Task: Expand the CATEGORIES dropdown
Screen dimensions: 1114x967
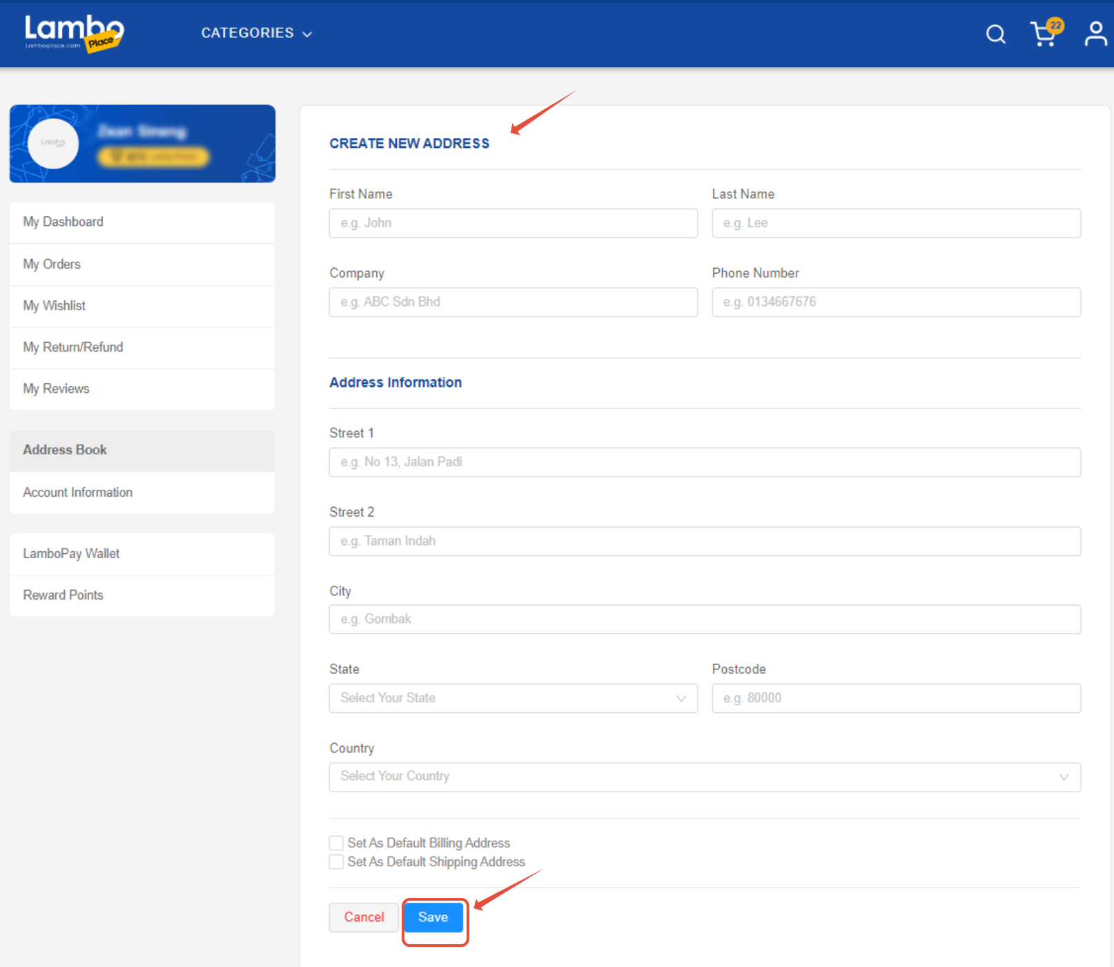Action: (256, 33)
